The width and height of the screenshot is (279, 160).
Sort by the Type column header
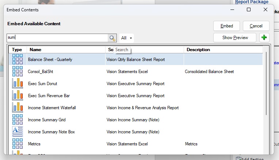(17, 50)
